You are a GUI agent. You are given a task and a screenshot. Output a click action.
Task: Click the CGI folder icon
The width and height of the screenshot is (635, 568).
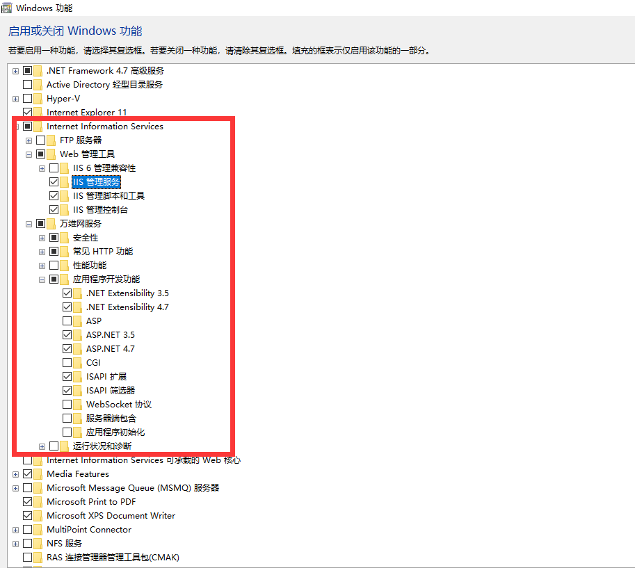pos(78,363)
